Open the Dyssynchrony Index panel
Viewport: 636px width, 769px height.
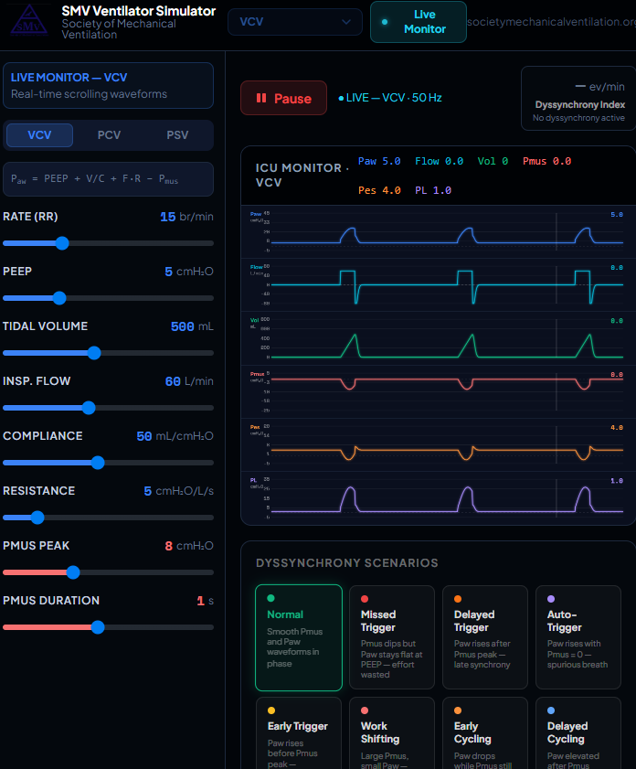(x=578, y=99)
